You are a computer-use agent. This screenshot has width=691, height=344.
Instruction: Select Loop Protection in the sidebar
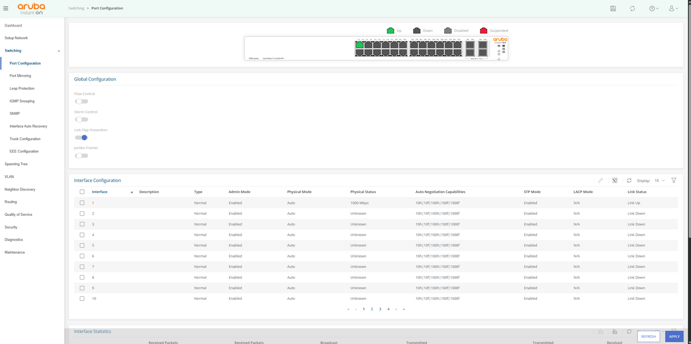click(x=22, y=88)
